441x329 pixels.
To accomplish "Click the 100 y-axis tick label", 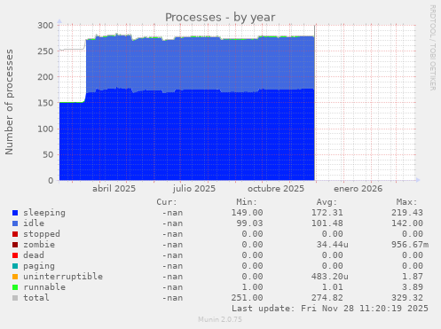I will (45, 129).
